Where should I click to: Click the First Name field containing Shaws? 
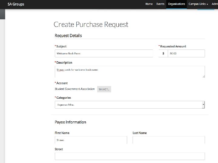pyautogui.click(x=91, y=140)
